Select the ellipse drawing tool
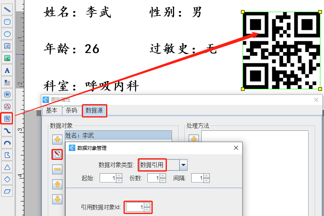The image size is (324, 216). 7,34
